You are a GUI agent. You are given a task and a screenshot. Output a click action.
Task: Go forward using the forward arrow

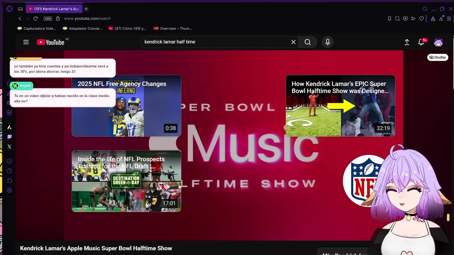[27, 18]
